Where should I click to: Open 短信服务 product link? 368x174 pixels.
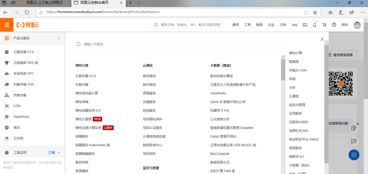pyautogui.click(x=149, y=111)
